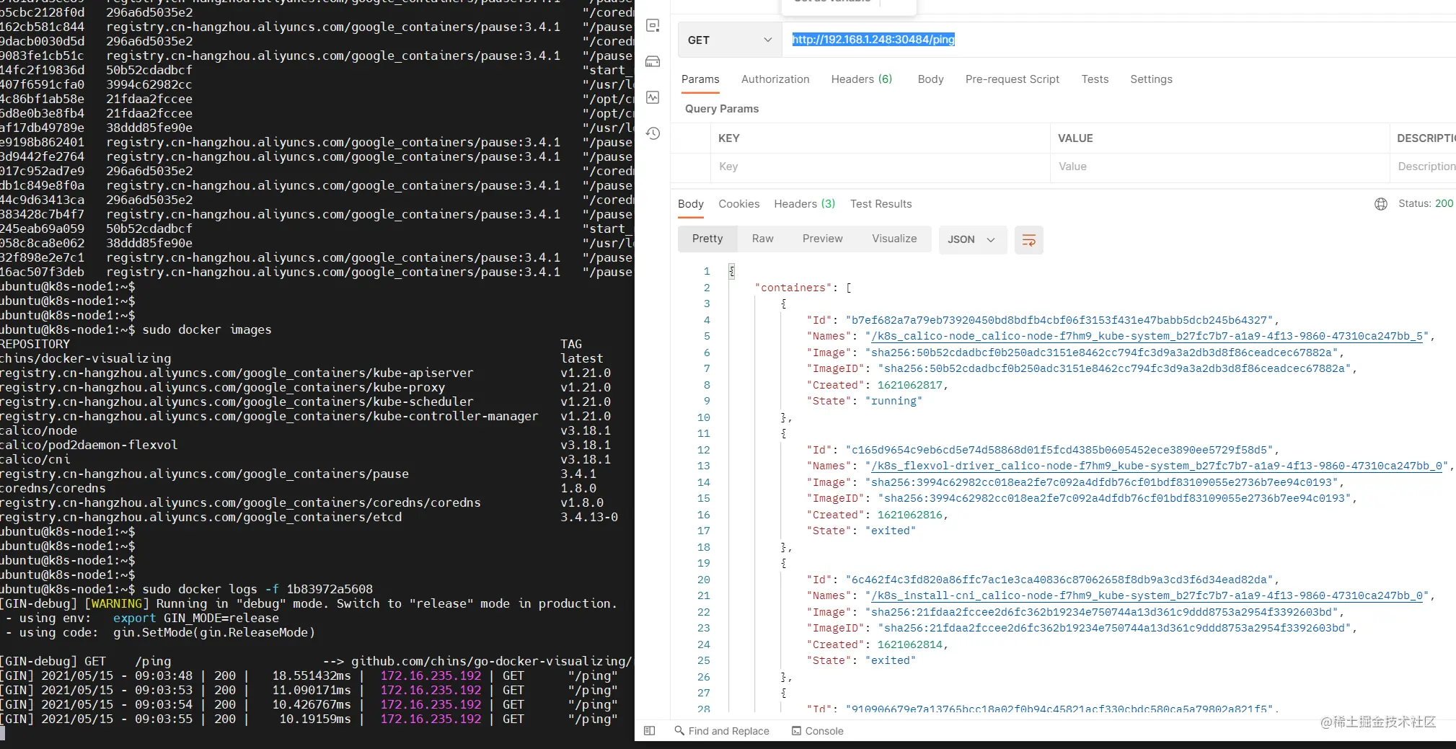Open the k8s_install-cni container name link
This screenshot has height=749, width=1456.
1147,596
